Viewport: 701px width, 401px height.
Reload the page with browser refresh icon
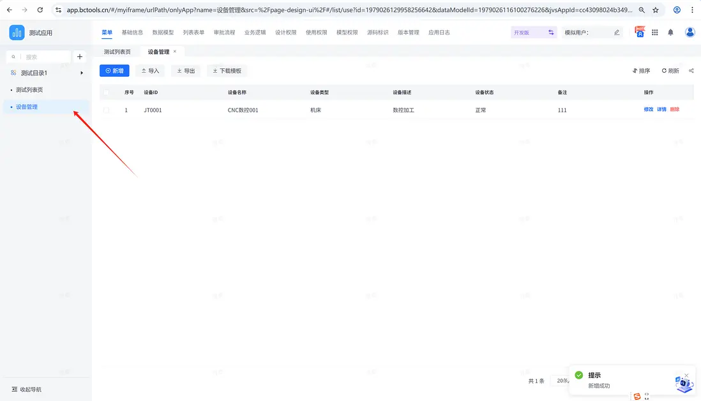40,10
